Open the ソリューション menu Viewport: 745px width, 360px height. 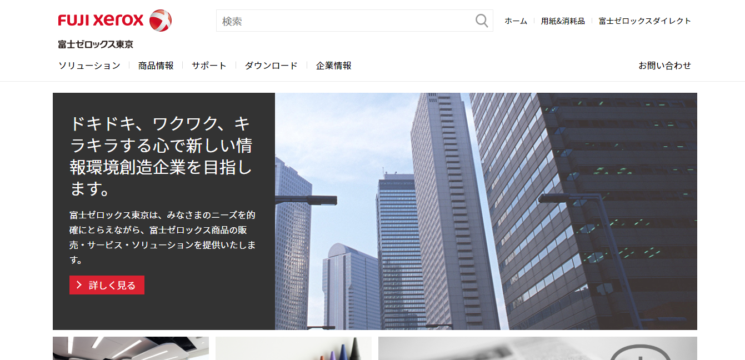point(89,66)
